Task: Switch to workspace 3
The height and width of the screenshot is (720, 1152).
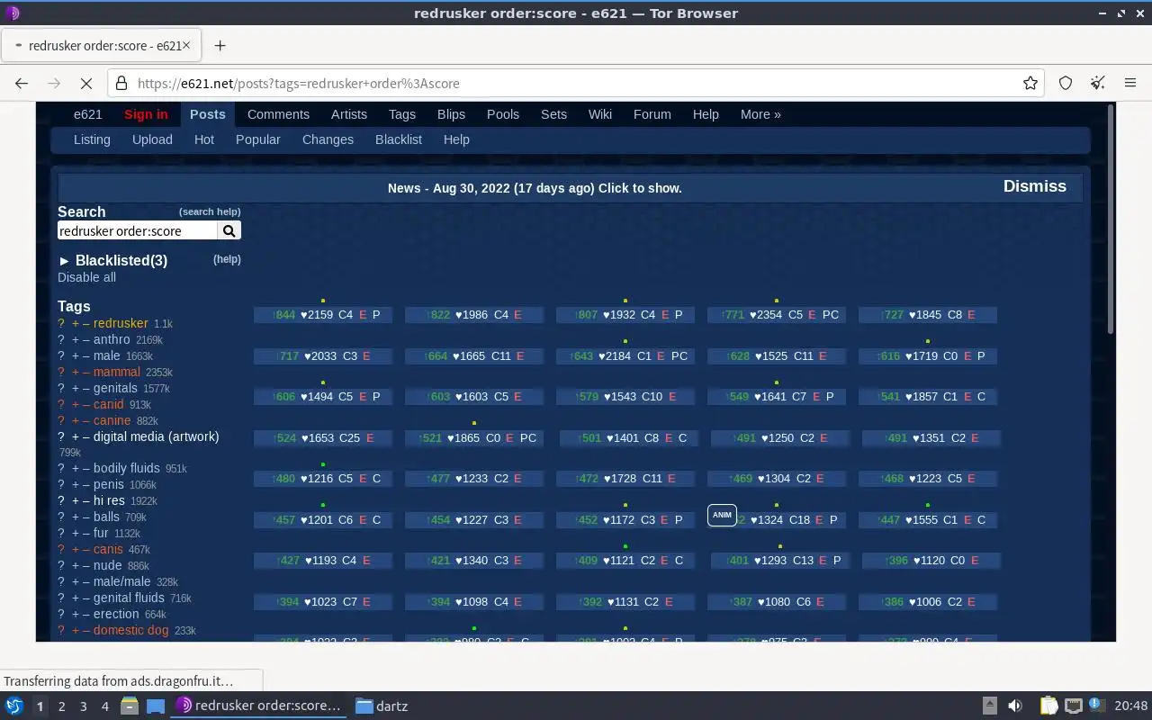Action: [x=83, y=706]
